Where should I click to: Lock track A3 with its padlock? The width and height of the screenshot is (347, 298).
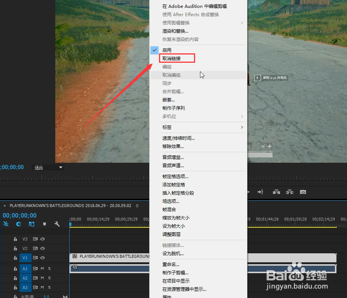(15, 287)
